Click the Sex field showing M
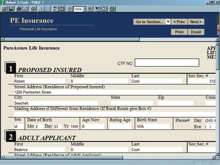 click(x=18, y=126)
